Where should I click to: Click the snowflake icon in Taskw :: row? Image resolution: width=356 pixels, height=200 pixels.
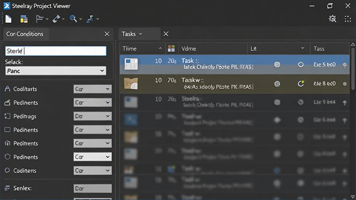click(x=277, y=84)
